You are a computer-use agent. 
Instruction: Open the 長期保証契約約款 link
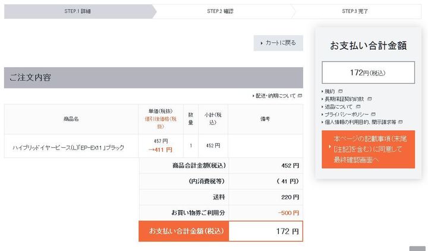tap(345, 99)
